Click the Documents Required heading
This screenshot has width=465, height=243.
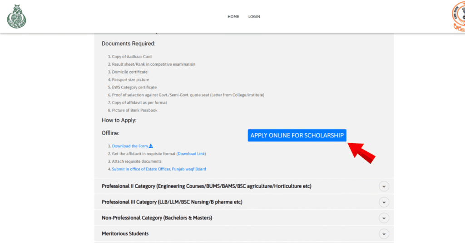[129, 44]
